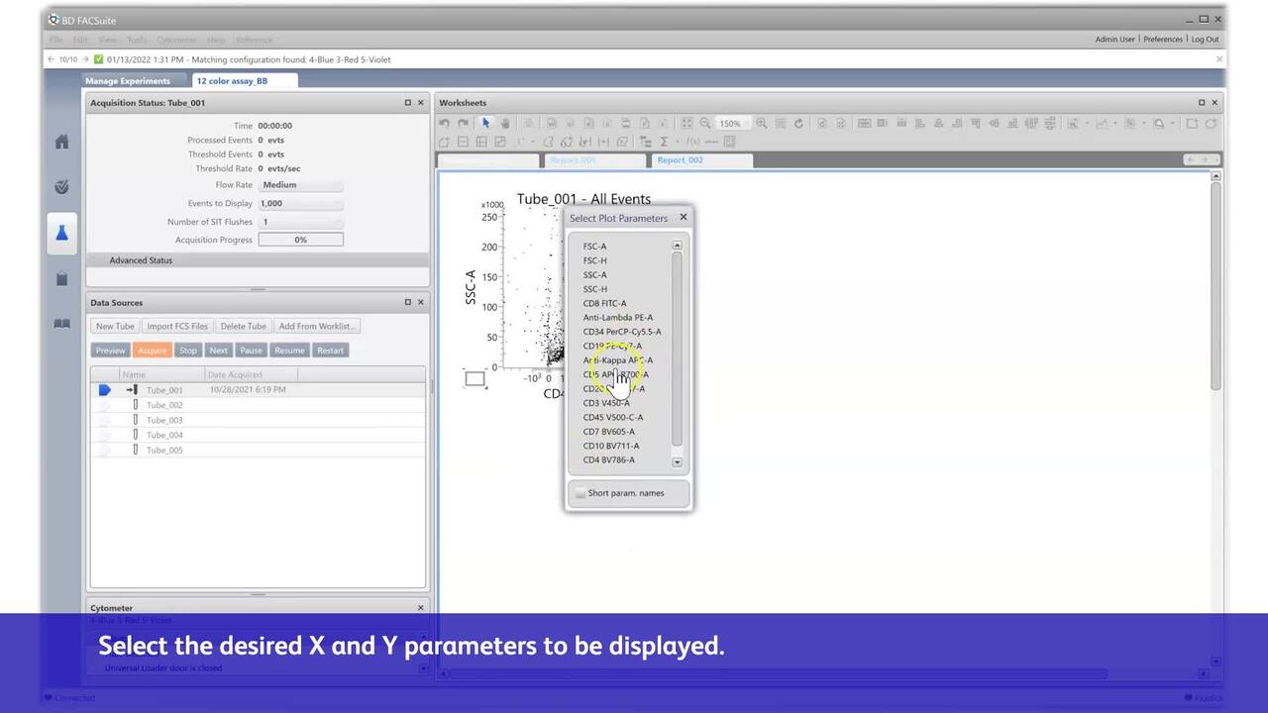
Task: Open the Events to Display dropdown
Action: pyautogui.click(x=300, y=203)
